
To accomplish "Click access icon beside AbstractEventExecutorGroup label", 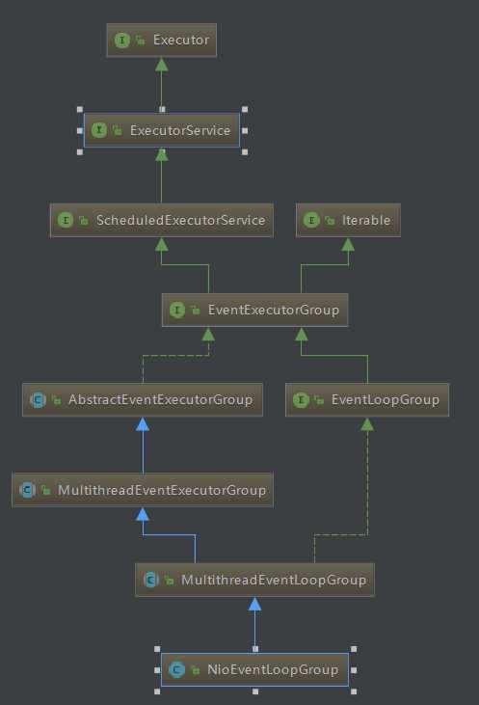I will pos(56,400).
